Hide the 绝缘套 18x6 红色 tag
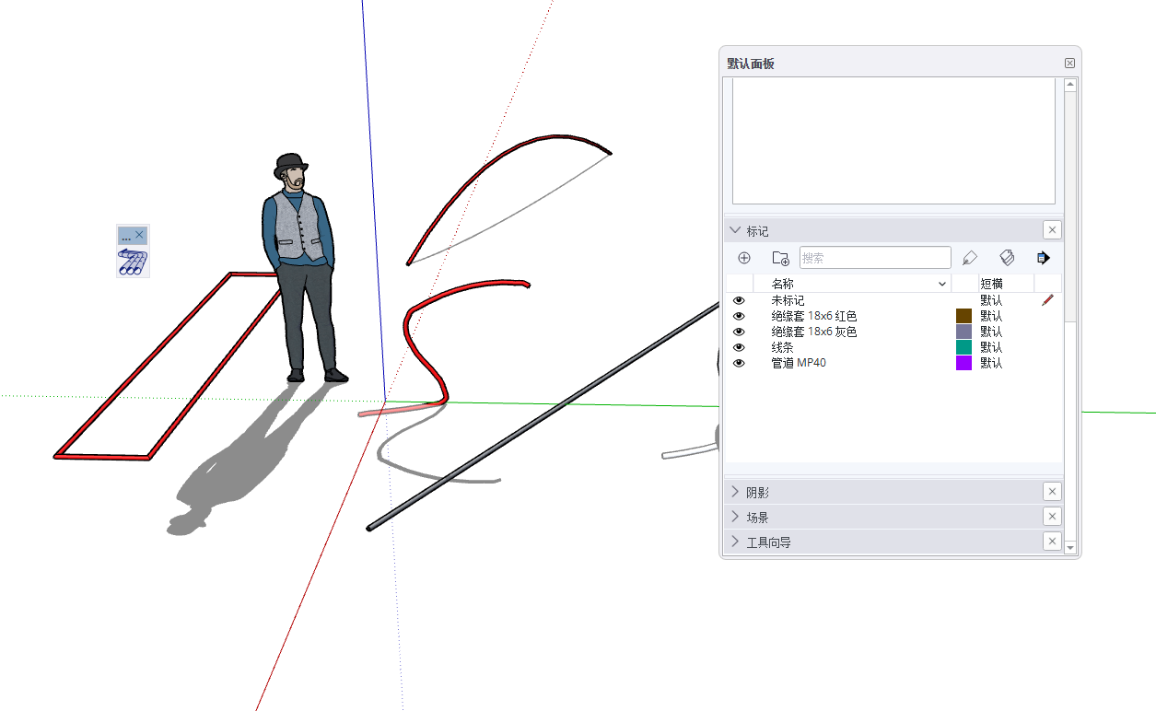The image size is (1156, 711). pyautogui.click(x=738, y=316)
